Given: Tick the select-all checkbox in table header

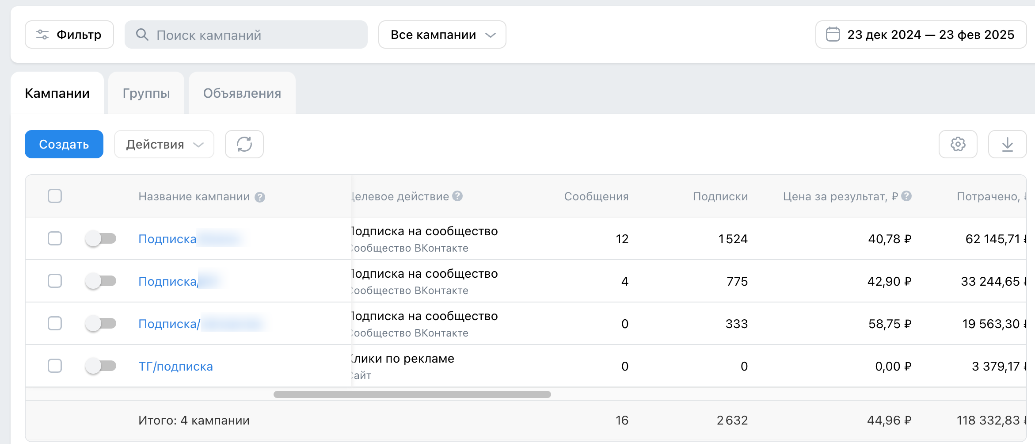Looking at the screenshot, I should [55, 196].
